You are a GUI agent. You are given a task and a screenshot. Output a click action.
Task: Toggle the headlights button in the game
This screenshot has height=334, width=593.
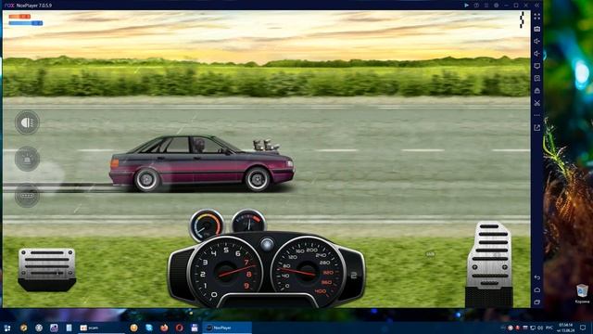coord(27,122)
